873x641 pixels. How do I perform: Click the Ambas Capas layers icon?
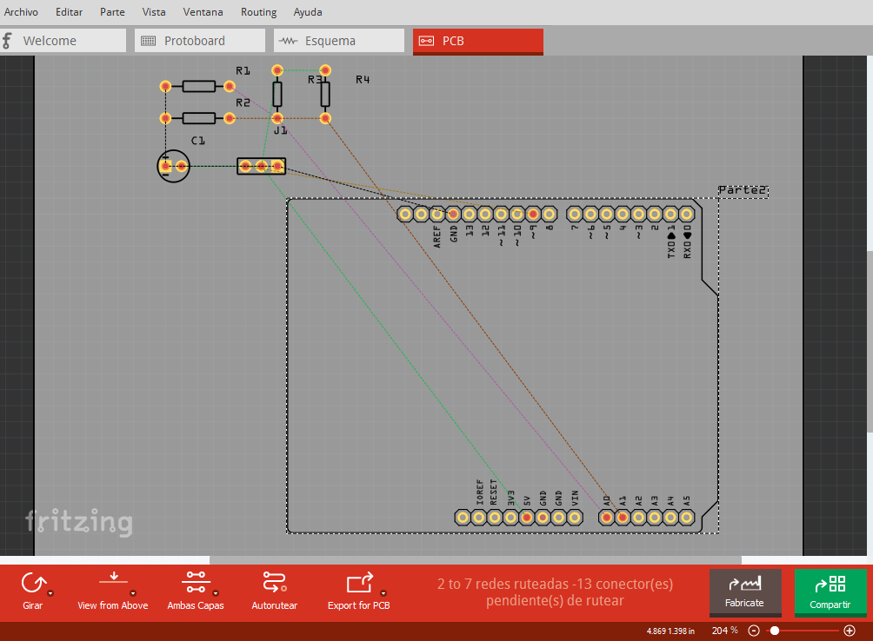(196, 582)
